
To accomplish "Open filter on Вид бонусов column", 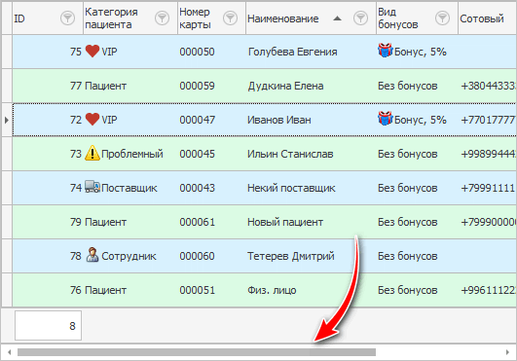I will coord(442,18).
